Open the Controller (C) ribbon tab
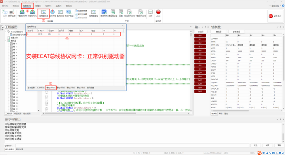285x155 pixels. [x=27, y=6]
